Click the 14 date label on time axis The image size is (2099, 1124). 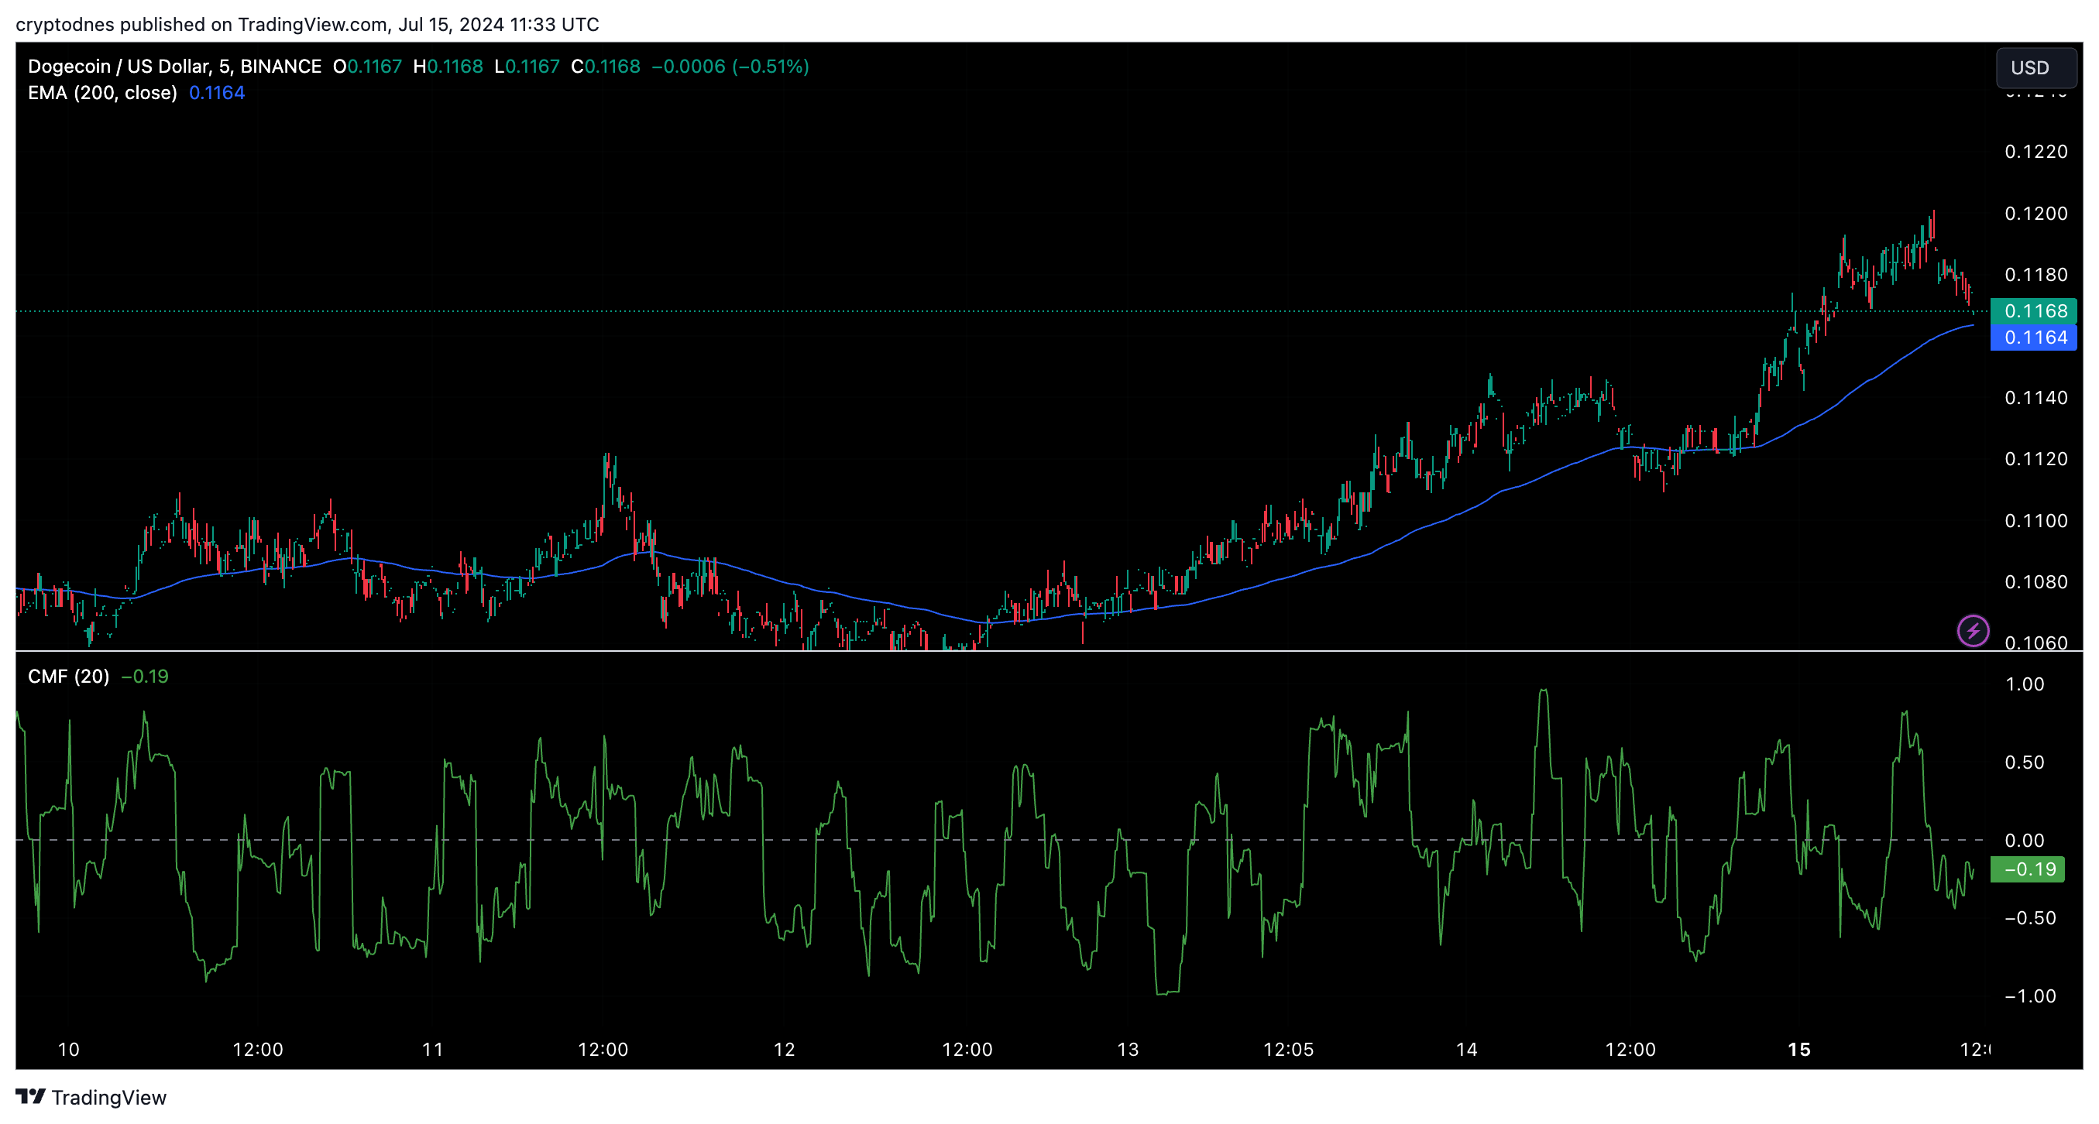pyautogui.click(x=1467, y=1049)
